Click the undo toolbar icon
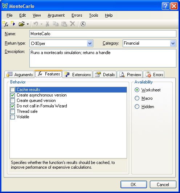This screenshot has width=180, height=193. click(x=36, y=24)
